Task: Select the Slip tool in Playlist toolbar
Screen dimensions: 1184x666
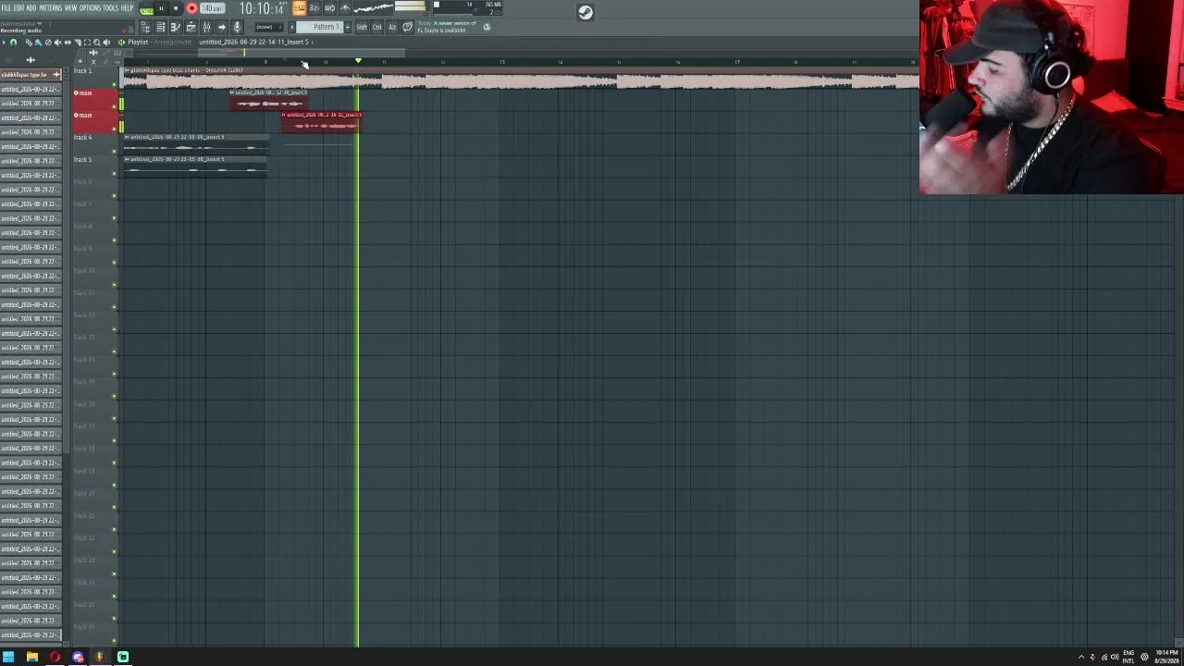Action: (68, 43)
